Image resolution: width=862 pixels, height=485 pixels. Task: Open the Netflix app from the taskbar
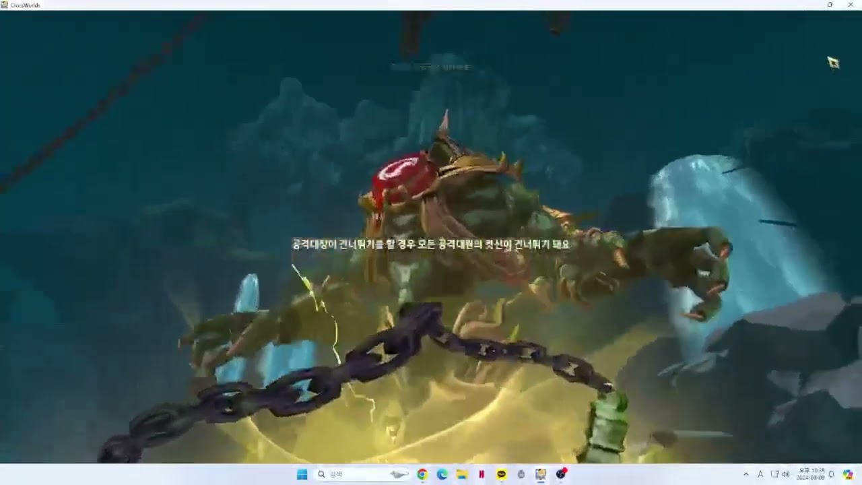pos(482,474)
